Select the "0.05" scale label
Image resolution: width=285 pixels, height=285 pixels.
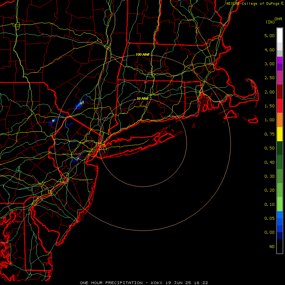pos(269,218)
